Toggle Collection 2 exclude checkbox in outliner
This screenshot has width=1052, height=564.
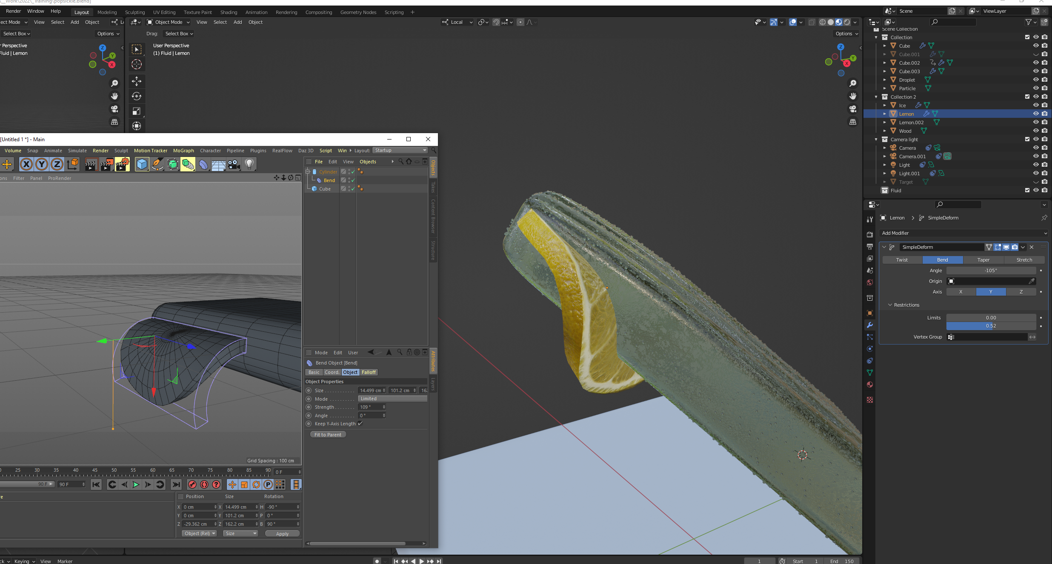[x=1027, y=97]
